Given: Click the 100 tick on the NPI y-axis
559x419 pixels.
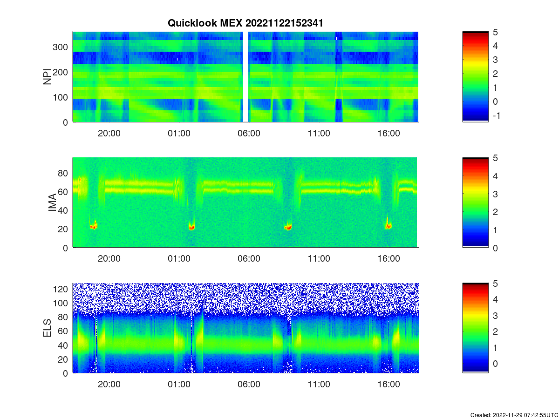Looking at the screenshot, I should click(61, 97).
